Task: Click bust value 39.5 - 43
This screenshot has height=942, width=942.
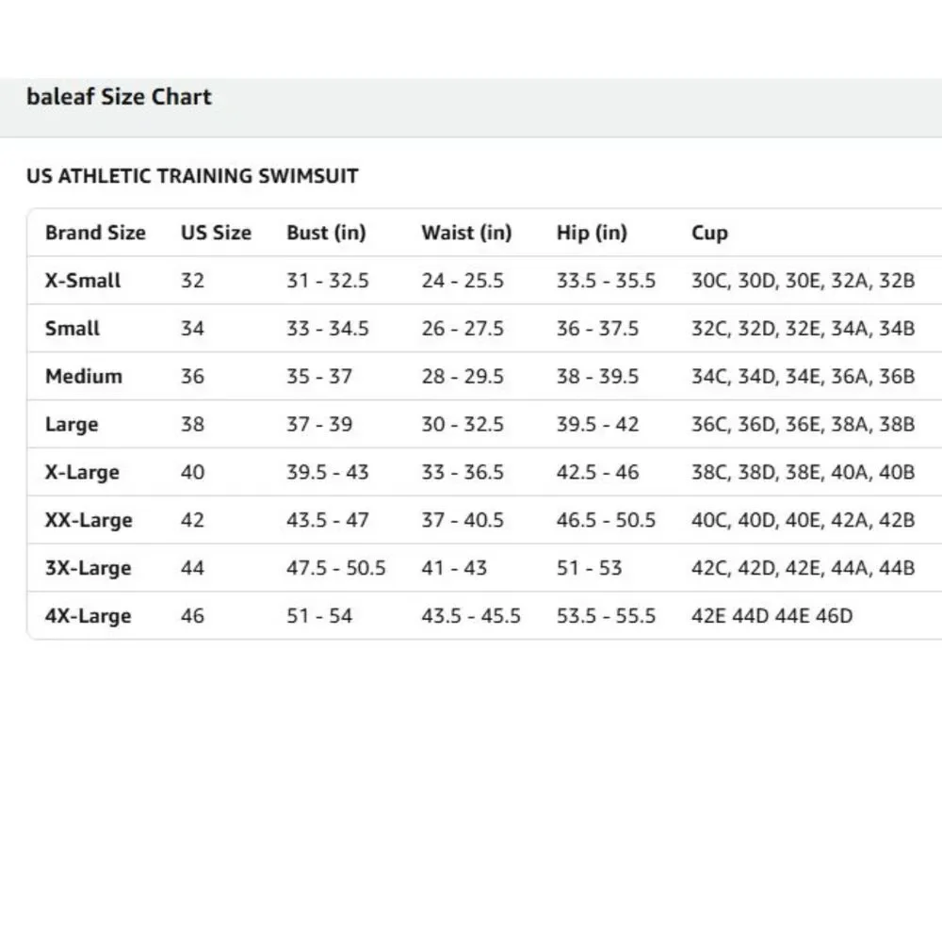Action: (x=328, y=472)
